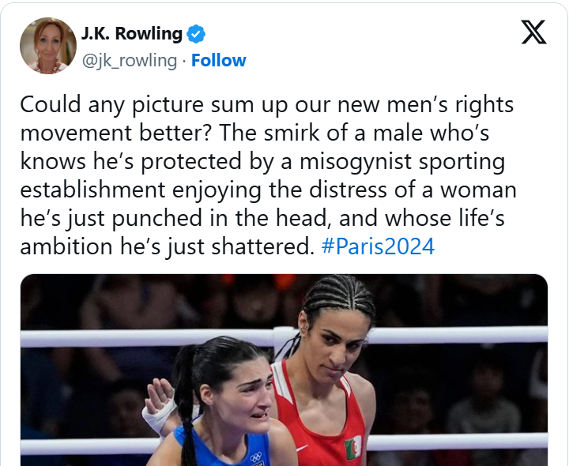Open the #Paris2024 hashtag
Viewport: 569px width, 466px height.
(x=378, y=246)
